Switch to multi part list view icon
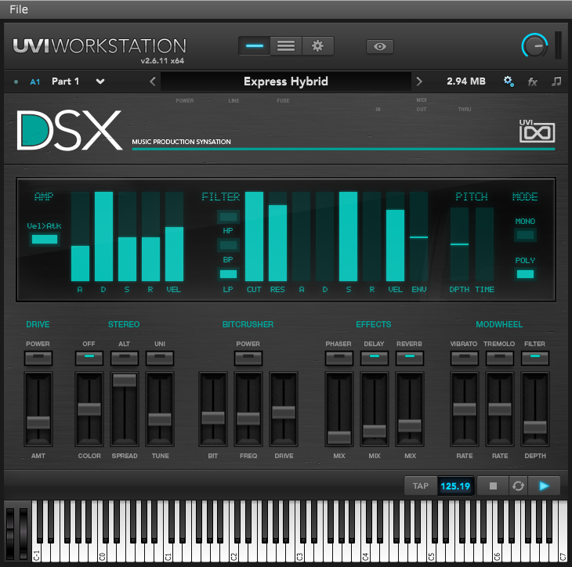572x567 pixels. (x=286, y=46)
